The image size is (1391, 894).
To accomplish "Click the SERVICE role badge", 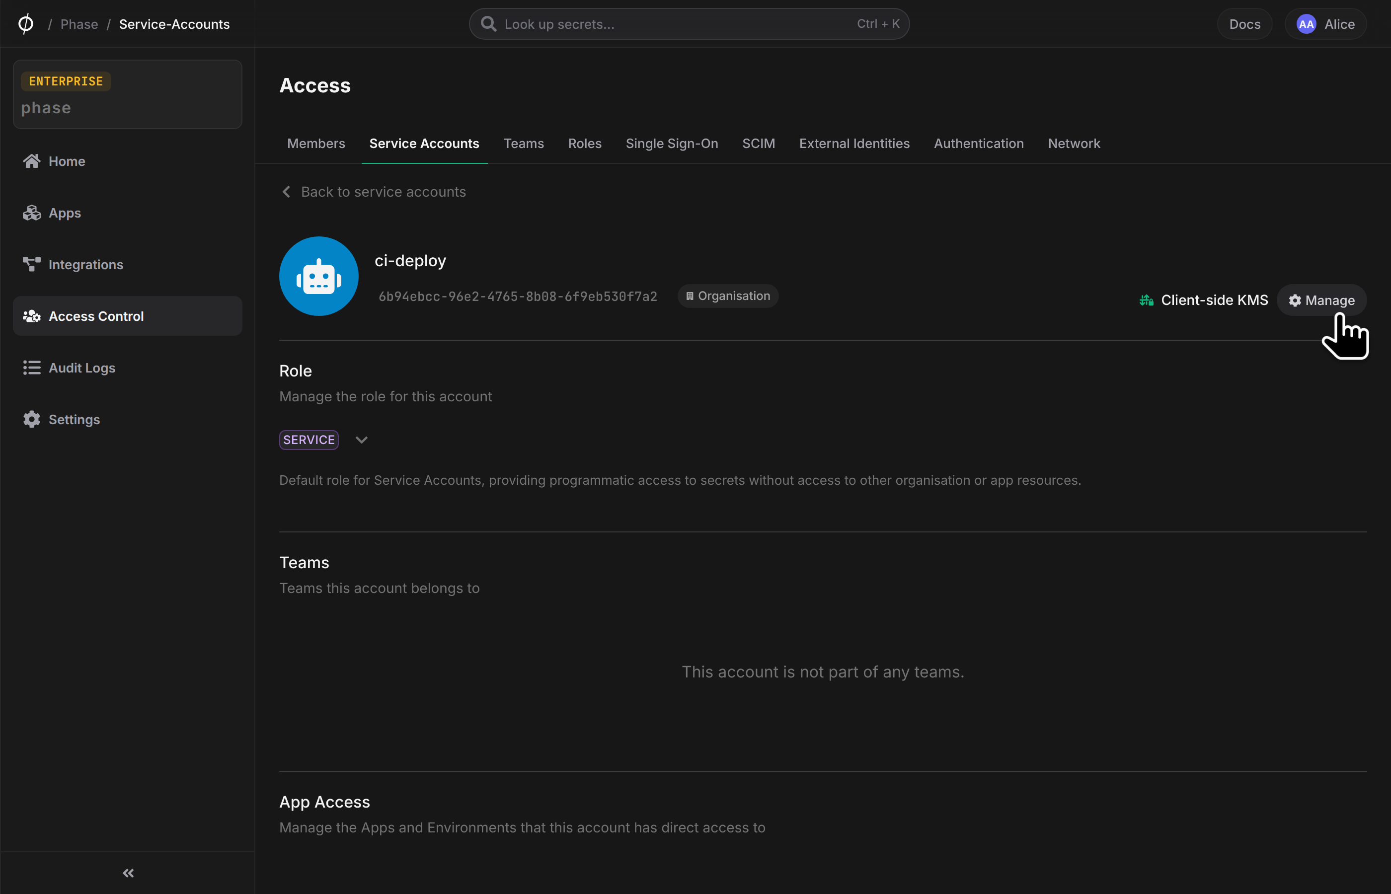I will (309, 440).
